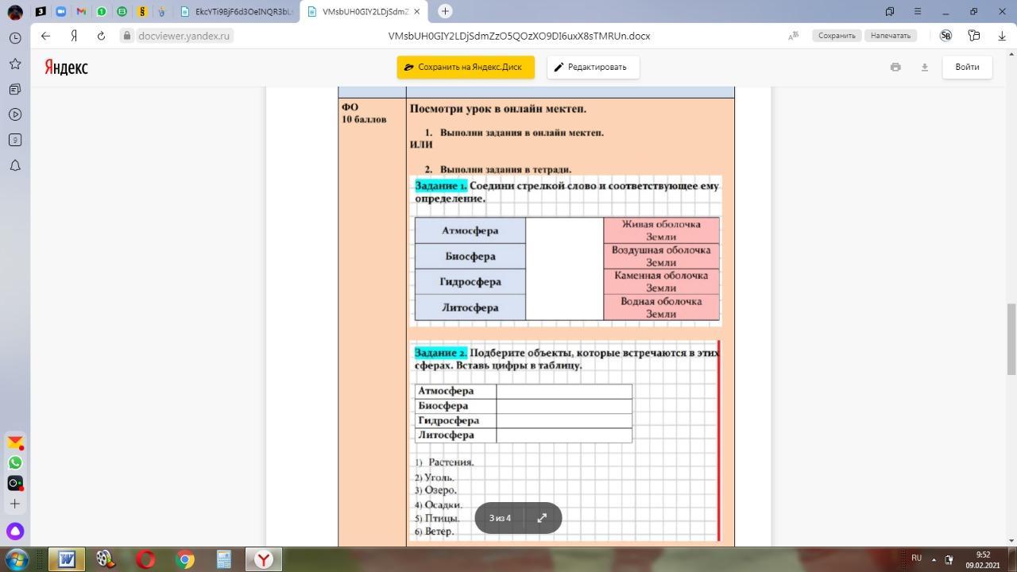Screen dimensions: 1017x572
Task: Click the gray download icon beside Войти
Action: click(925, 68)
